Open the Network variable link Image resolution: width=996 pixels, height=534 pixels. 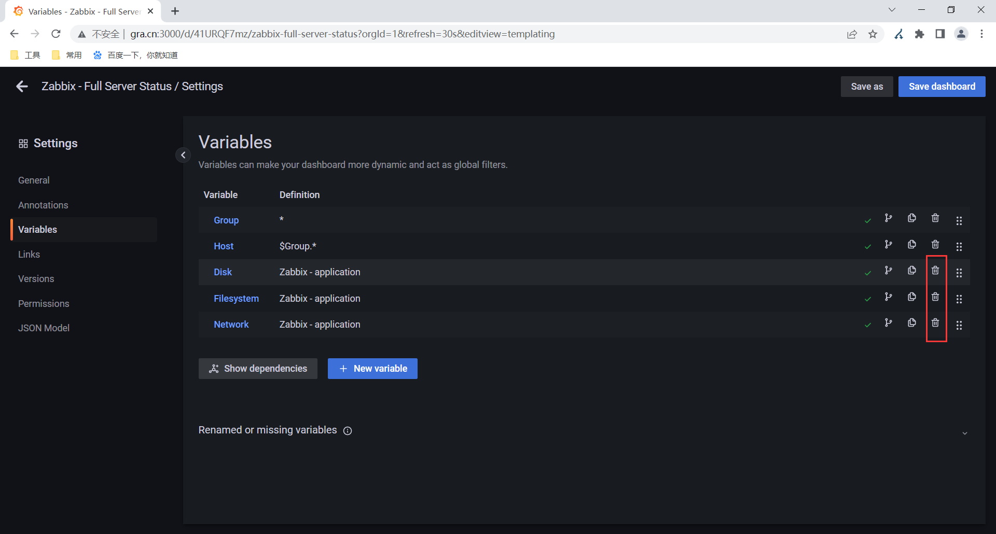pyautogui.click(x=231, y=325)
